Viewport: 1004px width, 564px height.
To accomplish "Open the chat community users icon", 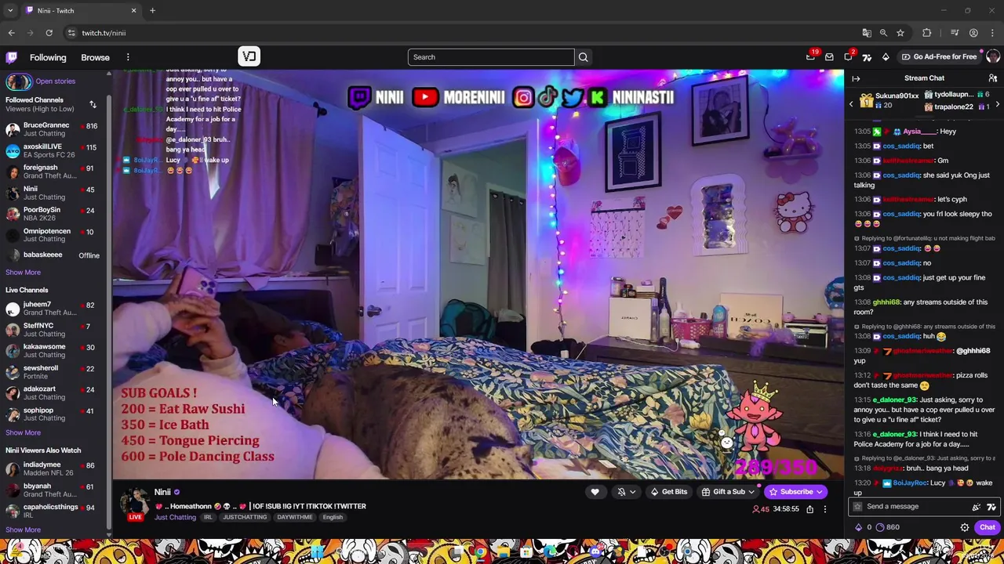I will point(992,78).
